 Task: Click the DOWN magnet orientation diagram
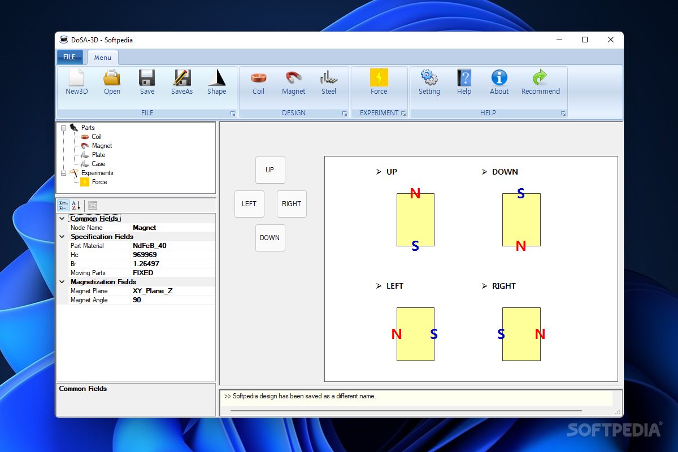pos(521,219)
